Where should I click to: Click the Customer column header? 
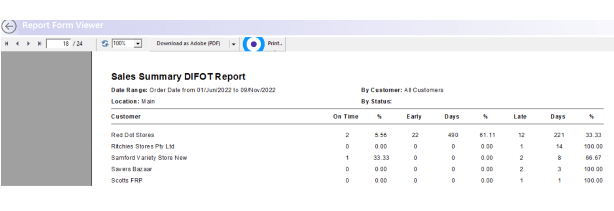coord(126,117)
